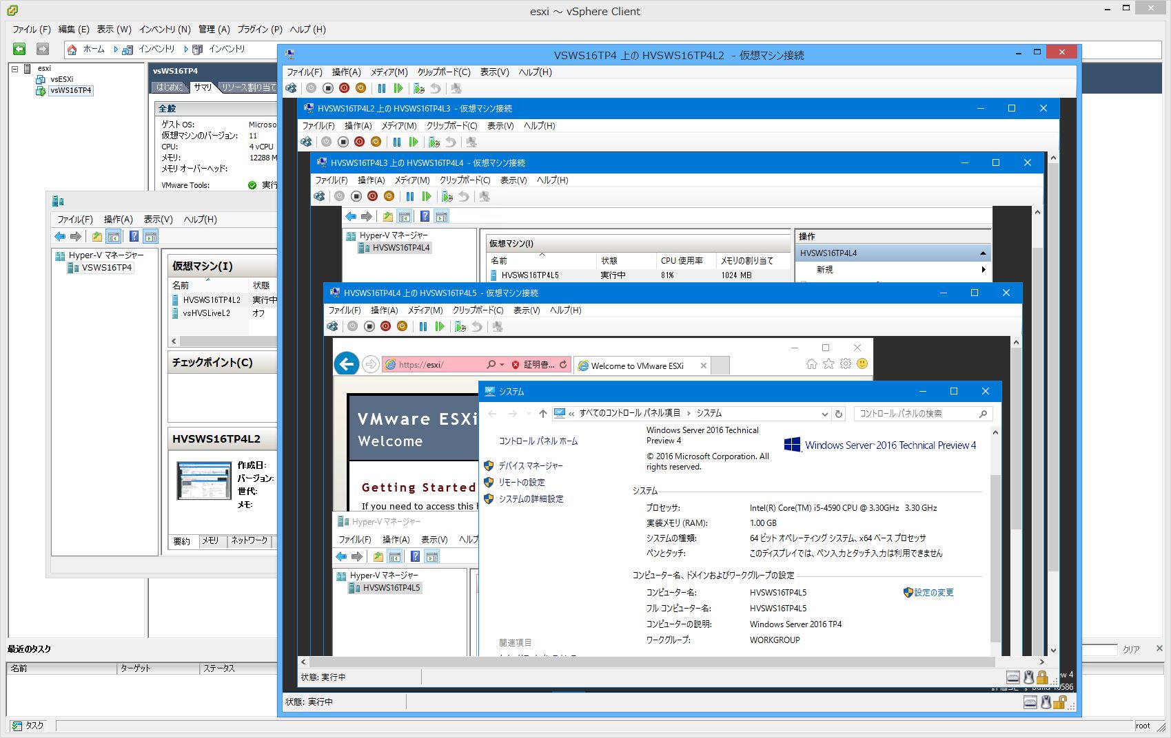Open デバイス マネージャー link in System window
Image resolution: width=1171 pixels, height=738 pixels.
pyautogui.click(x=531, y=466)
